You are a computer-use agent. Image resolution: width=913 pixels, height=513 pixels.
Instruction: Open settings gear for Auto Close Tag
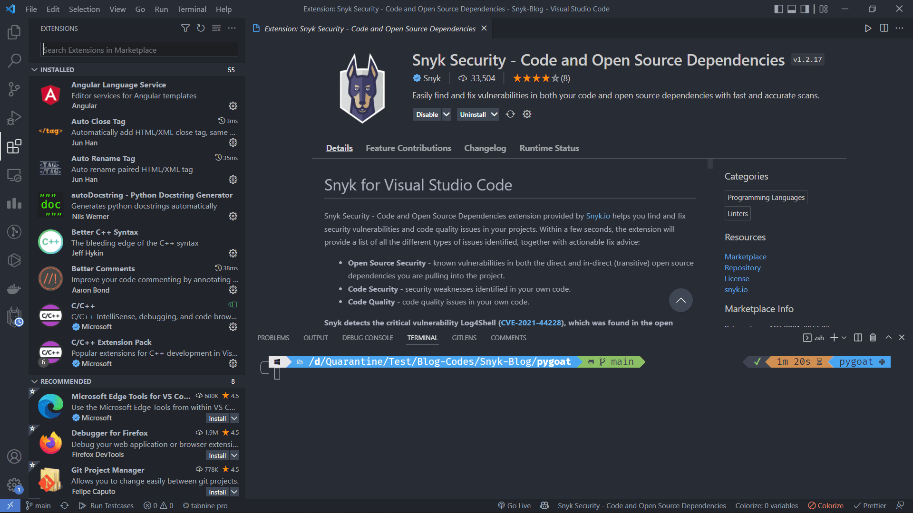[x=233, y=142]
